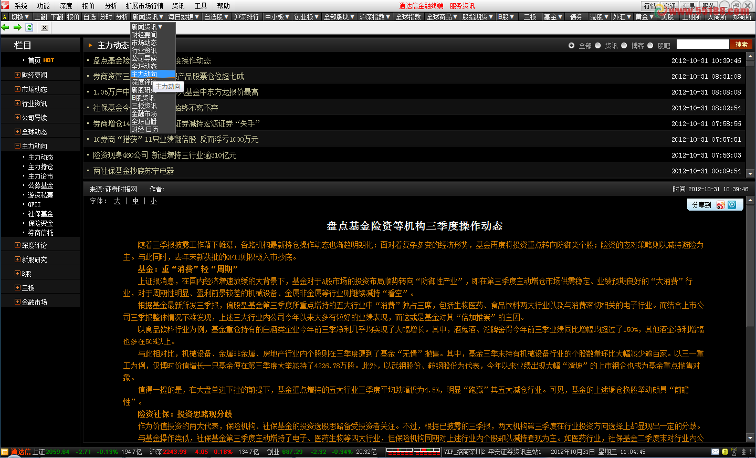
Task: Click the news list scrollbar down arrow
Action: tap(750, 174)
